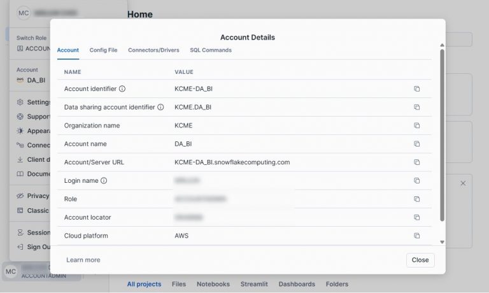Show info for Data sharing account identifier
The image size is (489, 293).
[160, 107]
